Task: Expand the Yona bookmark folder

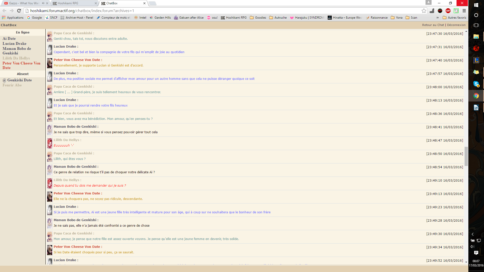Action: (397, 18)
